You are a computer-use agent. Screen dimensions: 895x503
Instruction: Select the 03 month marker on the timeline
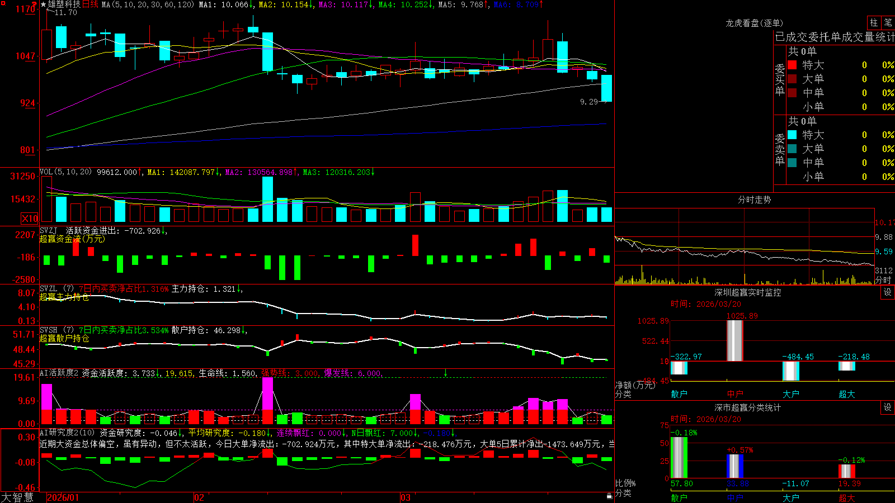406,497
